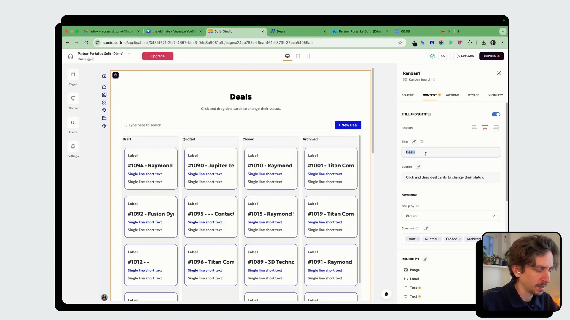This screenshot has height=320, width=570.
Task: Switch to mobile device preview icon
Action: coord(308,56)
